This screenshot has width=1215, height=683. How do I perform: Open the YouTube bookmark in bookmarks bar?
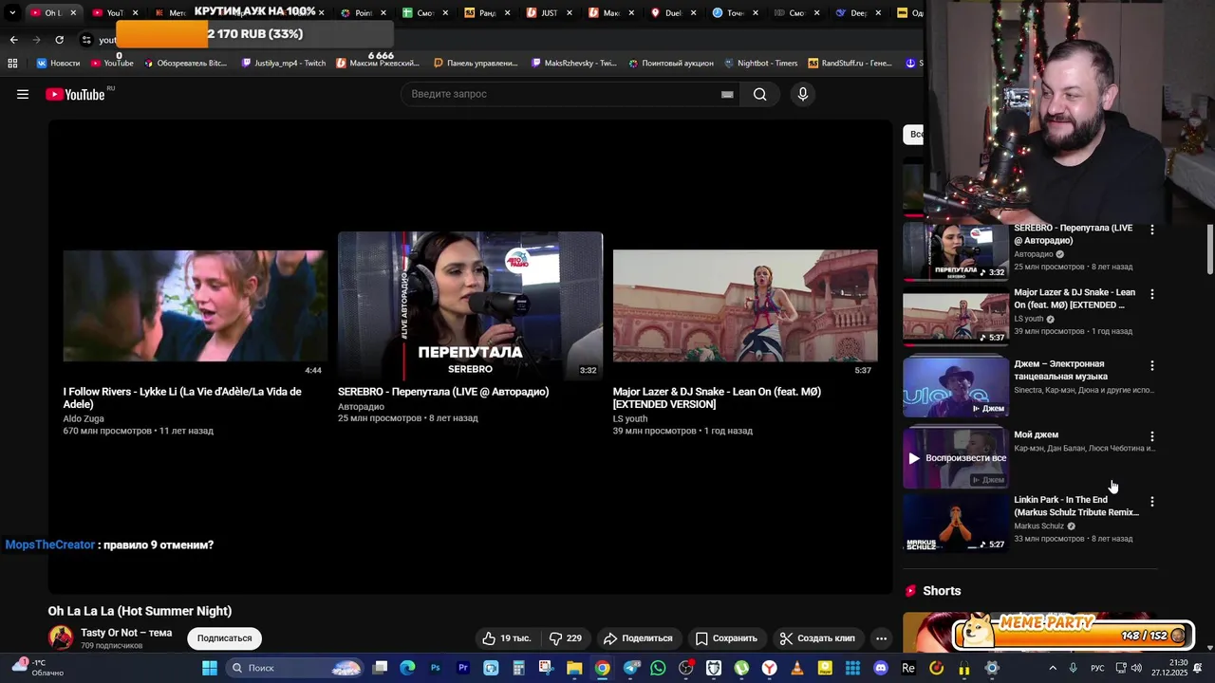[112, 64]
